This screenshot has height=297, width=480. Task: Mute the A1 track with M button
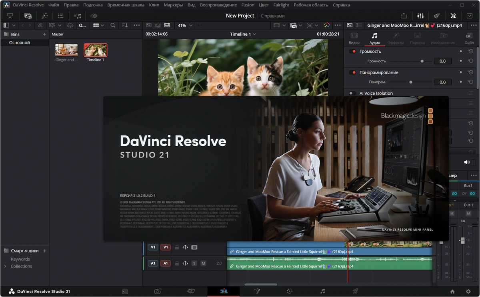click(x=203, y=263)
